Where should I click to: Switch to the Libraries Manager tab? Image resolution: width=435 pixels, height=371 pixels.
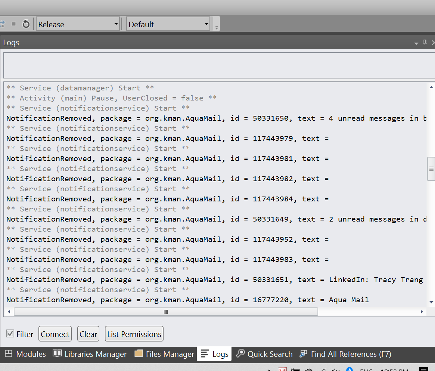(x=90, y=354)
